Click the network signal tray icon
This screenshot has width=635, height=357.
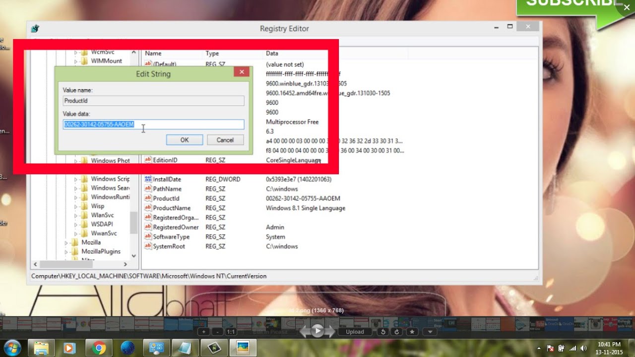(572, 348)
